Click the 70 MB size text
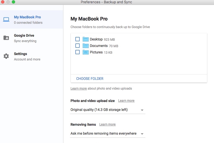214x143 pixels. [114, 46]
